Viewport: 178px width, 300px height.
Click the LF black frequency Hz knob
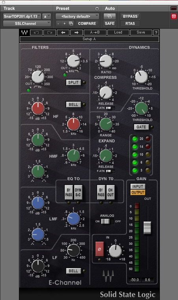73,250
